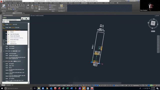160x90 pixels.
Task: Add a new drawing tab with plus button
Action: [24, 13]
